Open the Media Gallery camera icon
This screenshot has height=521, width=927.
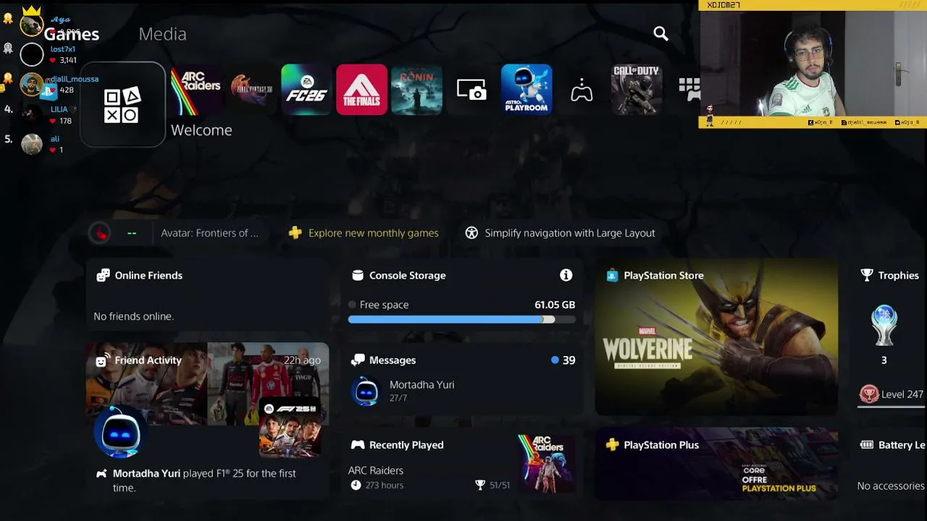471,90
